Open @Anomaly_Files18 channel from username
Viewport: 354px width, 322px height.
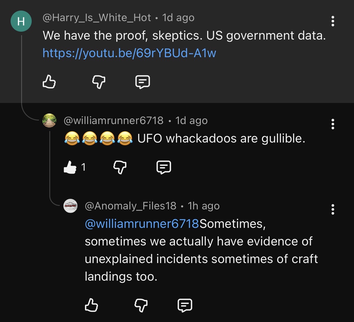click(131, 206)
